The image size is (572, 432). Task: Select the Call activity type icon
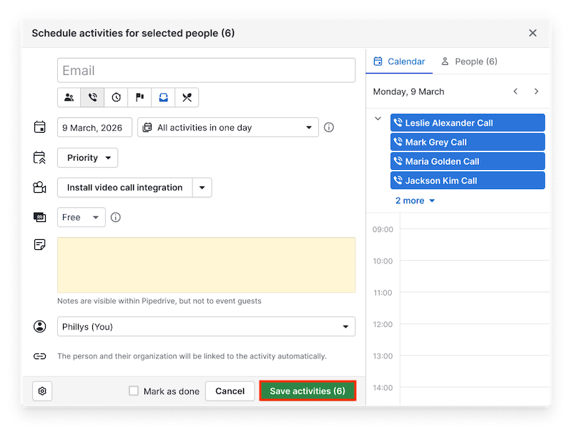click(x=92, y=98)
